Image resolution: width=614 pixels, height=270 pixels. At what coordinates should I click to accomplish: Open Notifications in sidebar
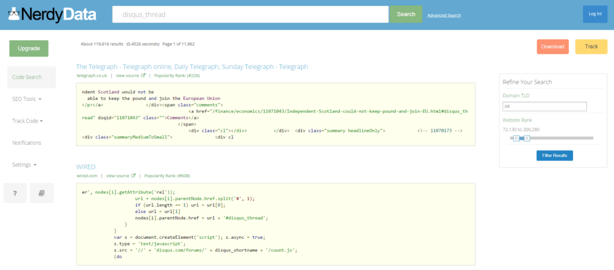26,143
